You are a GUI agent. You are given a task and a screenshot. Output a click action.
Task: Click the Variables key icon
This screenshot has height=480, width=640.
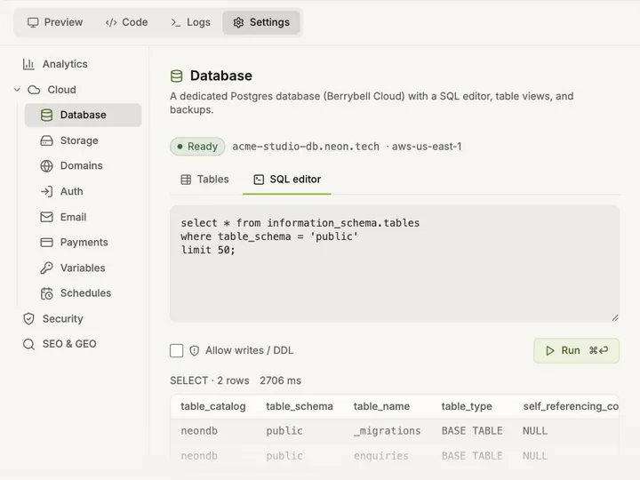(46, 268)
